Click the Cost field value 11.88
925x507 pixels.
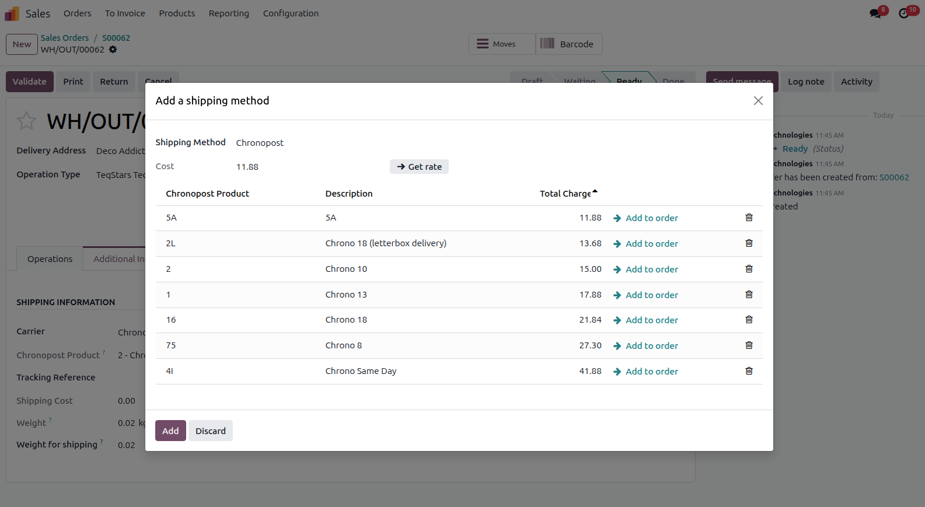[247, 167]
